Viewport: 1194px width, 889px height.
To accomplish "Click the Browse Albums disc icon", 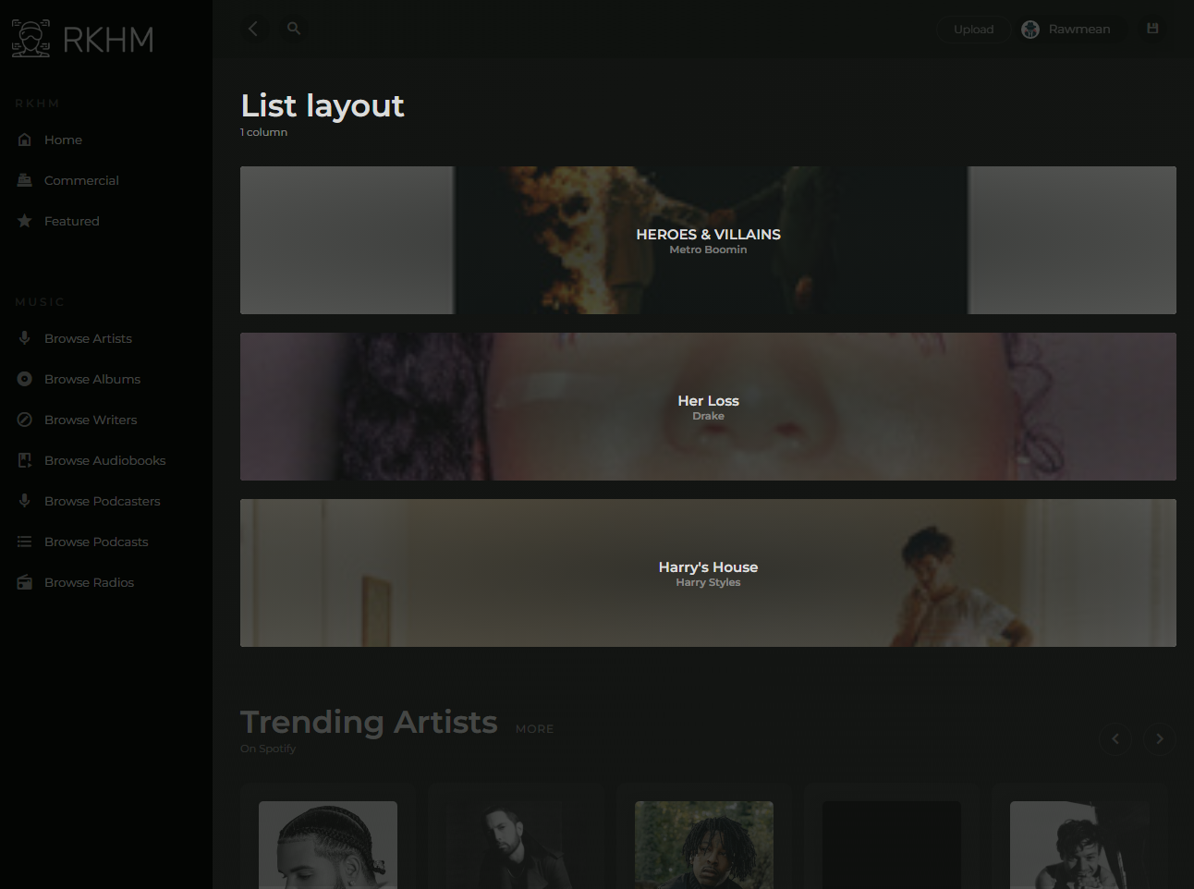I will point(25,379).
